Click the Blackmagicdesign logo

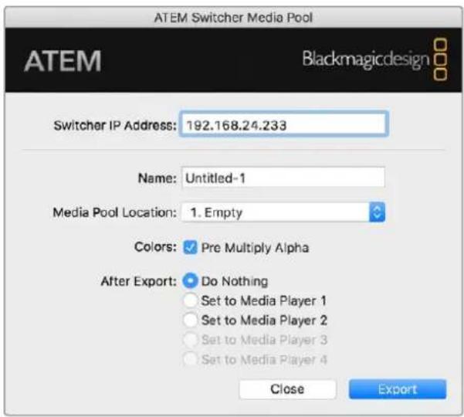click(374, 59)
